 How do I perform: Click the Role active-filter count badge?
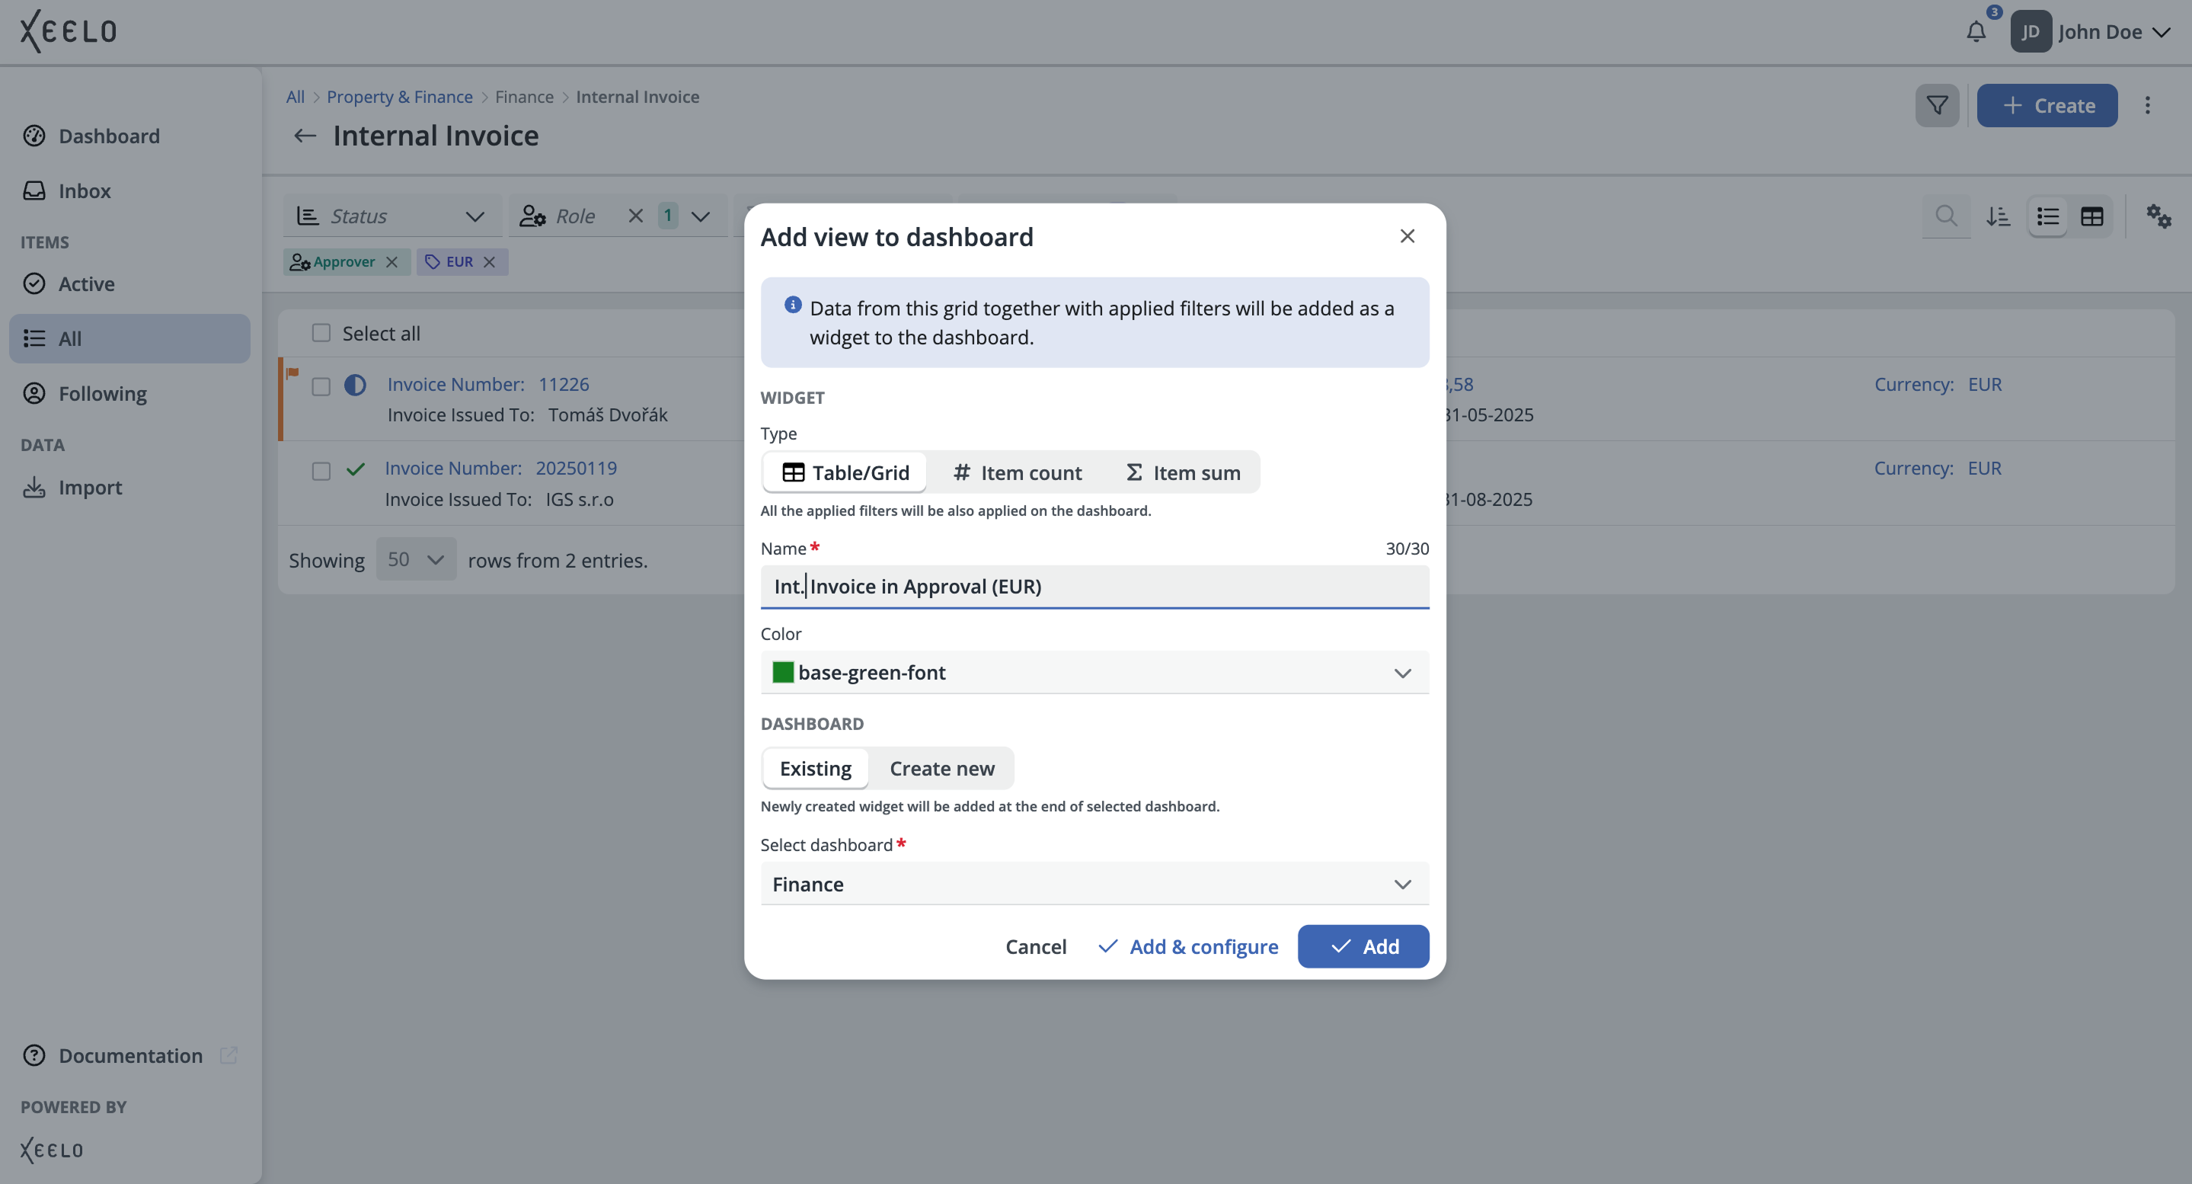click(668, 216)
